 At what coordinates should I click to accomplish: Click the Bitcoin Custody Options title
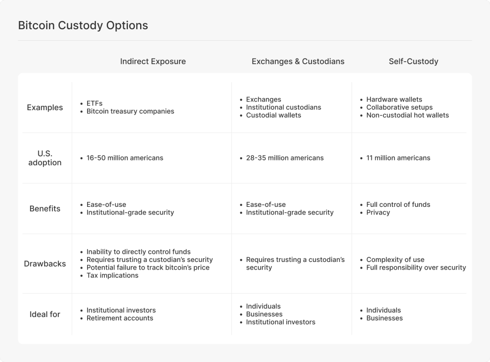click(x=83, y=25)
